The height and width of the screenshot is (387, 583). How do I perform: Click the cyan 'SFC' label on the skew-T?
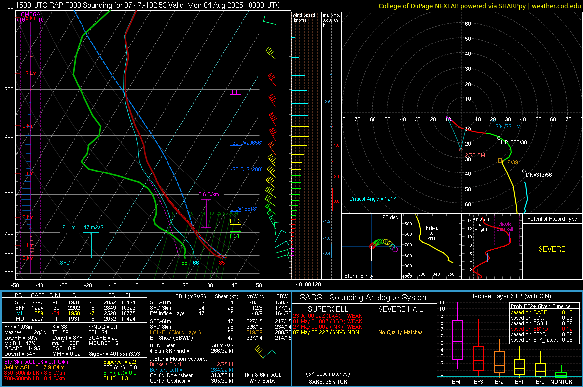tap(65, 263)
